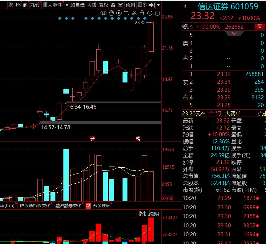Viewport: 266px width, 244px height.
Task: Expand the order book red chevron
Action: pos(234,34)
